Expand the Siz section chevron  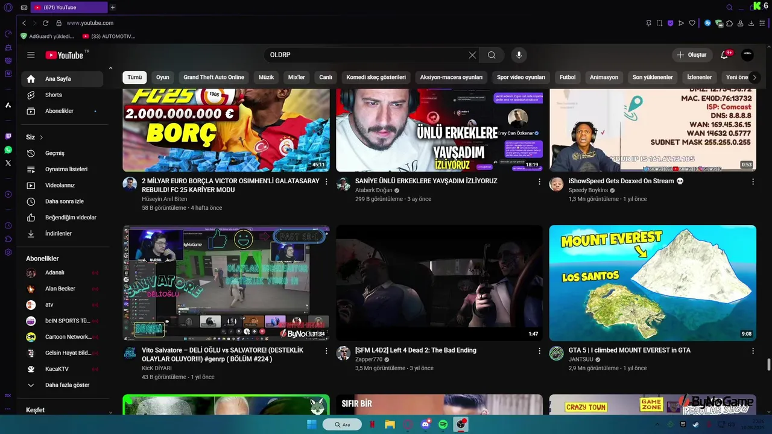41,137
